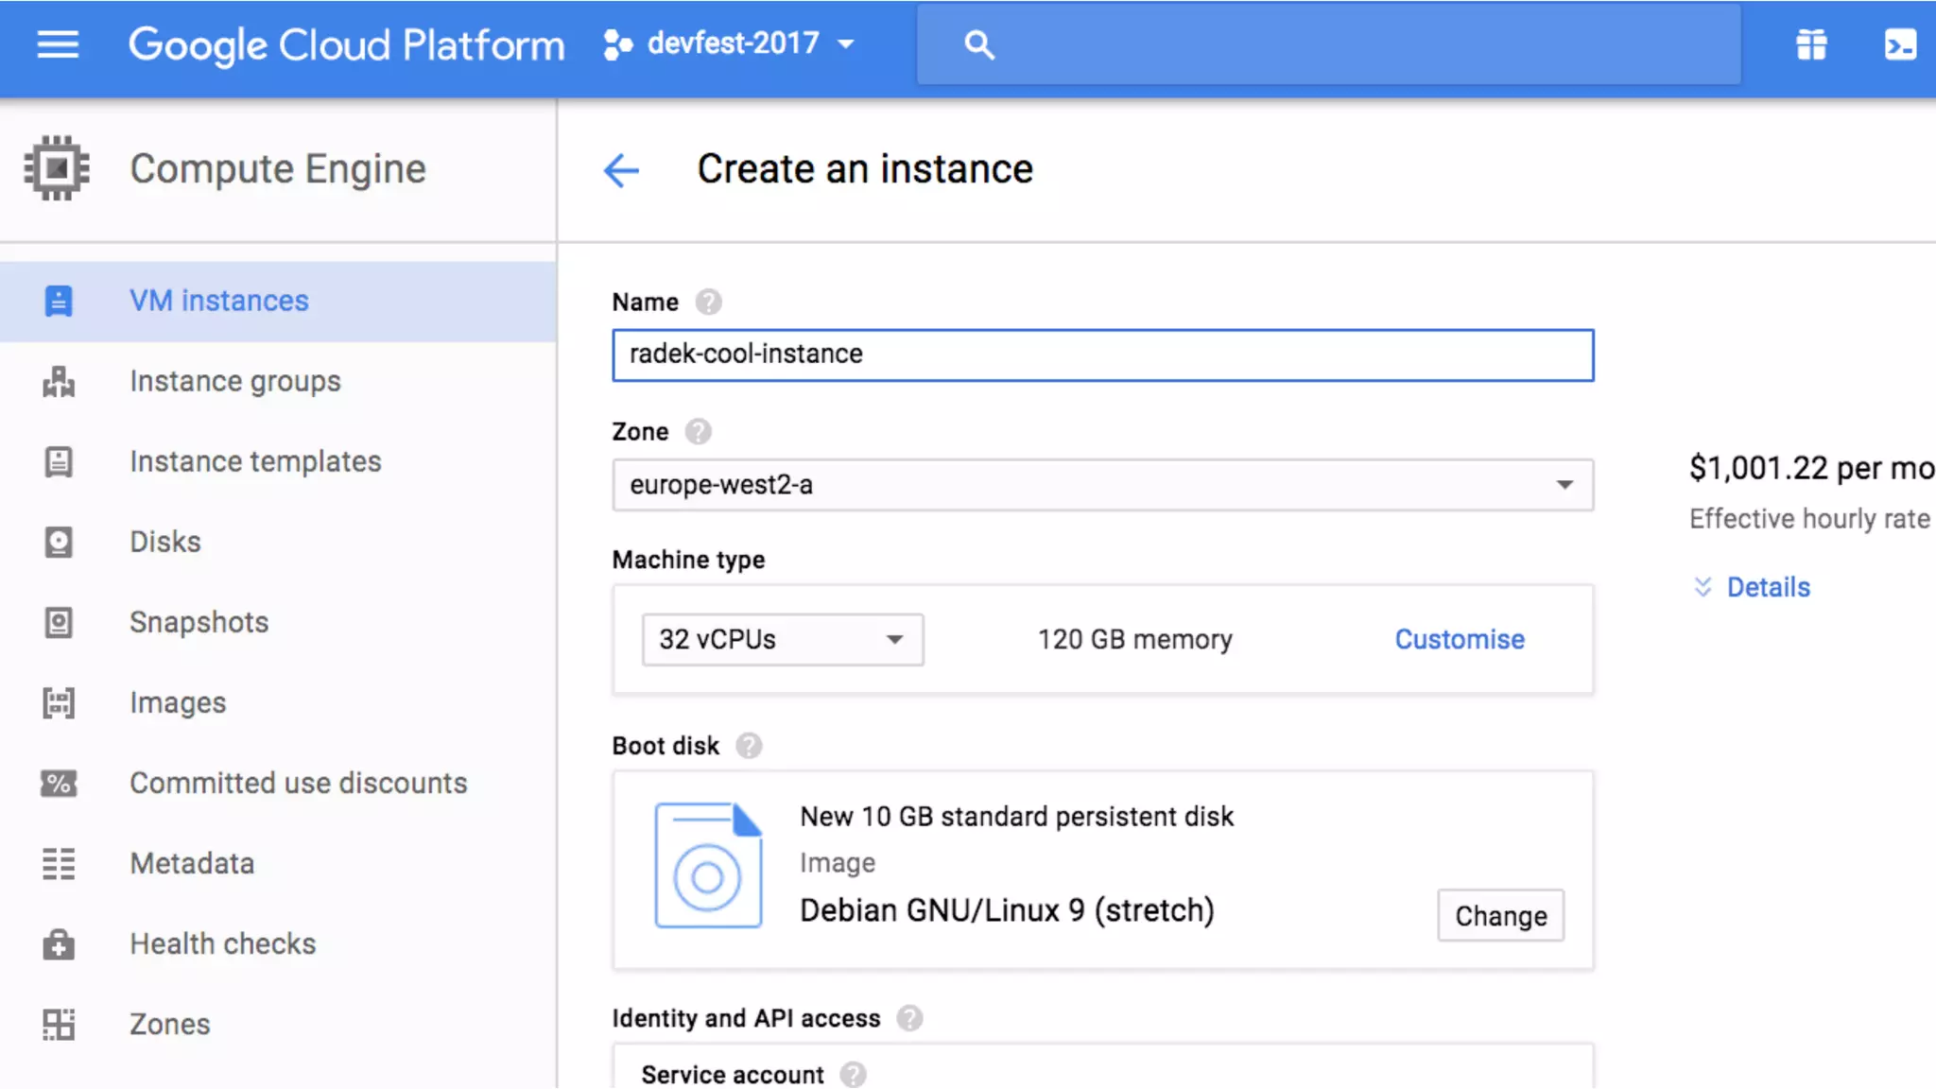Click the Name input field
The image size is (1936, 1089).
click(x=1102, y=355)
